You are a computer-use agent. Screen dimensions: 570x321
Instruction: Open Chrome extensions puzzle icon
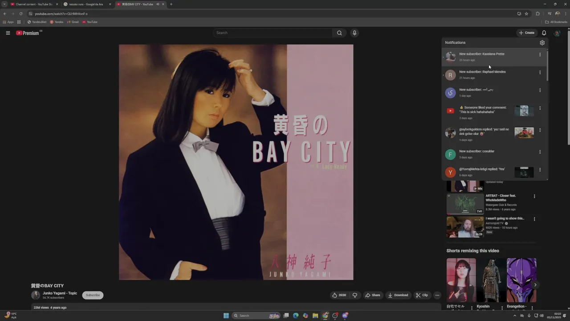point(537,14)
